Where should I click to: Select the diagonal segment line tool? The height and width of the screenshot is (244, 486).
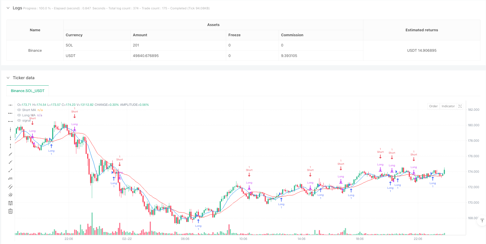[11, 170]
